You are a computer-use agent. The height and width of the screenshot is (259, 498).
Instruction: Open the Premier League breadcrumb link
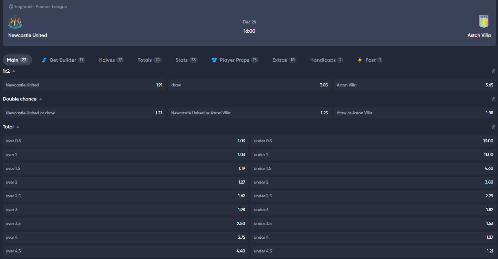click(x=51, y=7)
